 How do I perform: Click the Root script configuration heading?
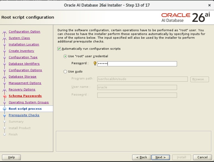pyautogui.click(x=28, y=17)
